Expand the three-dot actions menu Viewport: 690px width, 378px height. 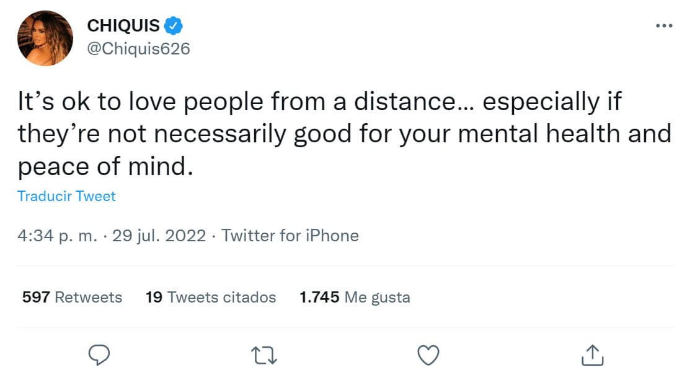tap(664, 25)
